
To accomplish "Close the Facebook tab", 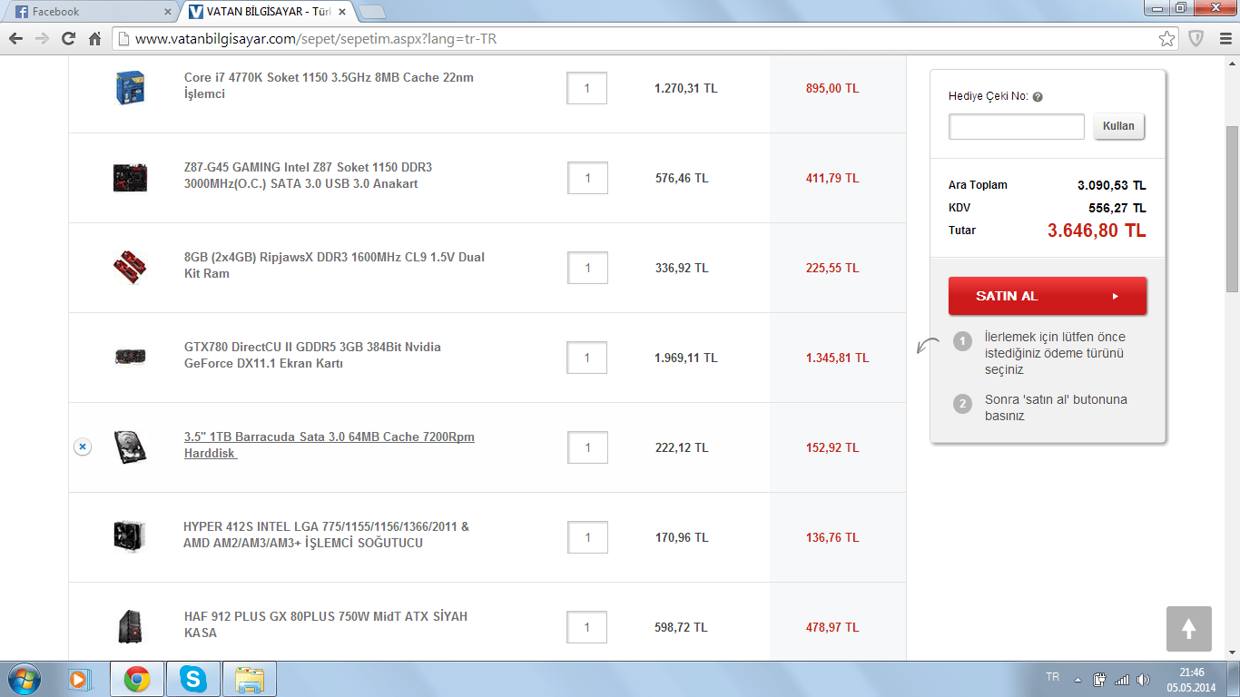I will coord(167,12).
